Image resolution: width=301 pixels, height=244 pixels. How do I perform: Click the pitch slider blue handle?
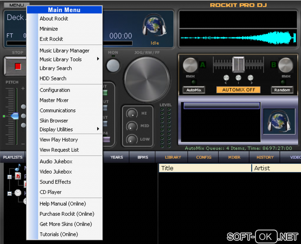pos(14,116)
